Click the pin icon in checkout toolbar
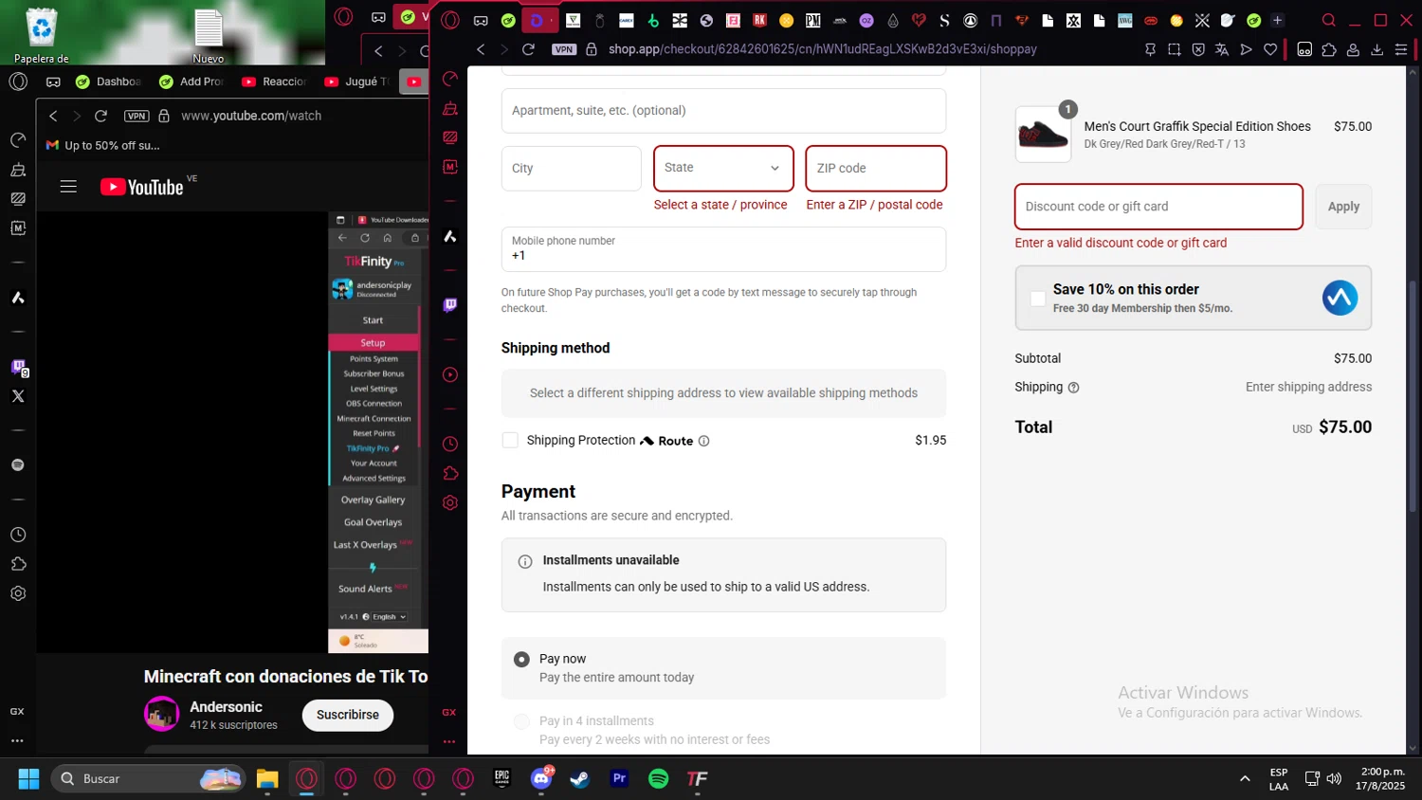This screenshot has height=800, width=1422. tap(1150, 49)
